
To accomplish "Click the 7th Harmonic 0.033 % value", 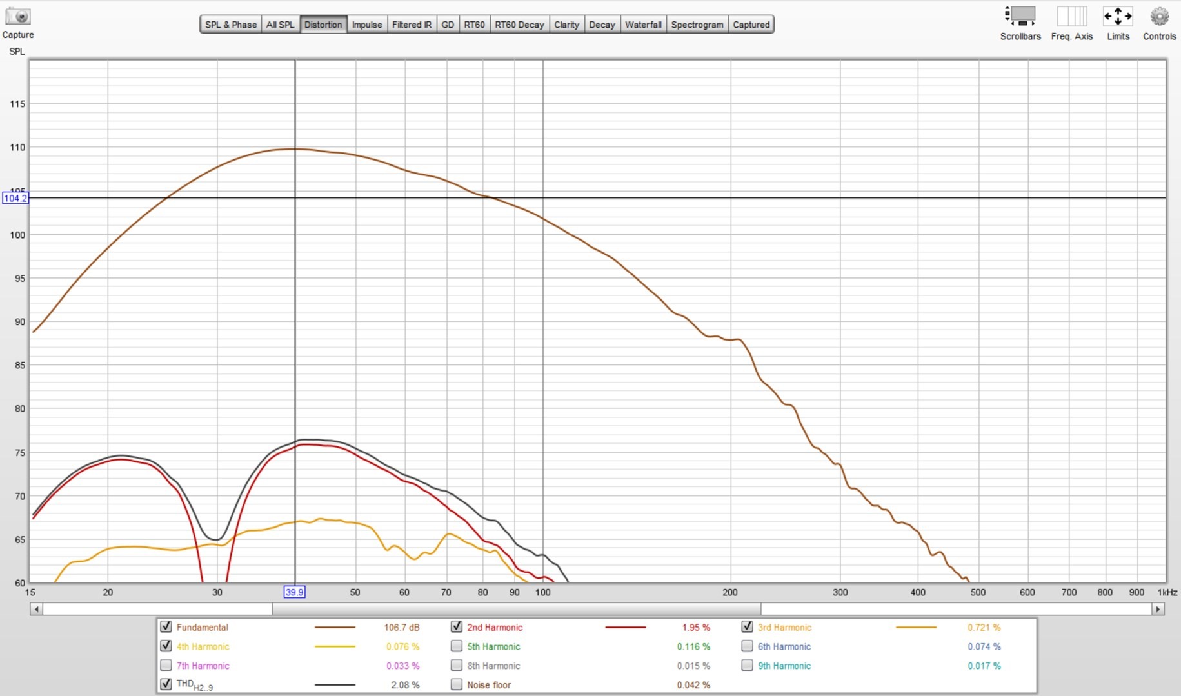I will pyautogui.click(x=402, y=666).
